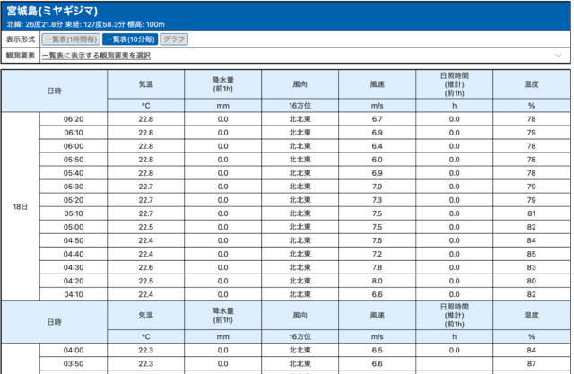Click the 表示形式 label
574x374 pixels.
(x=21, y=39)
